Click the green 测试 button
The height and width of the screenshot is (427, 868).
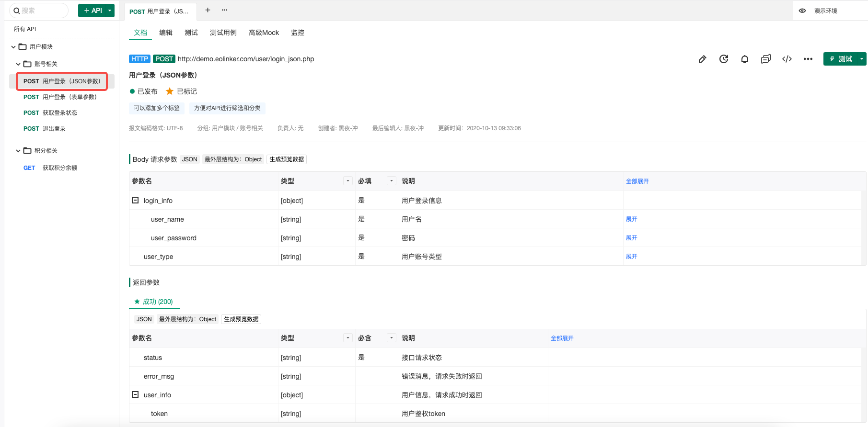pyautogui.click(x=841, y=59)
